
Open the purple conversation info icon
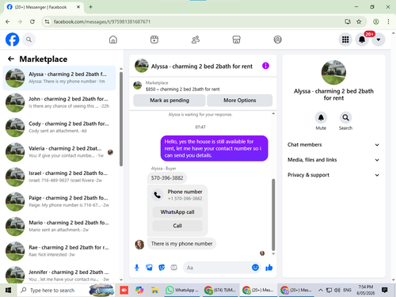(265, 66)
